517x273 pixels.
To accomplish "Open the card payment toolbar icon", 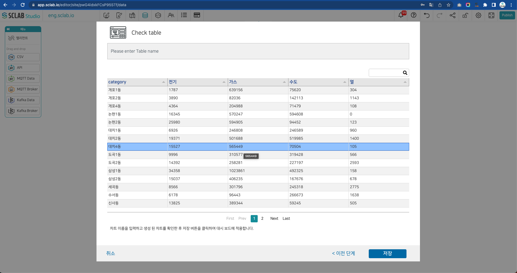I will coord(197,15).
